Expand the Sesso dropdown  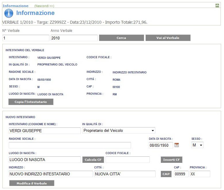197,145
